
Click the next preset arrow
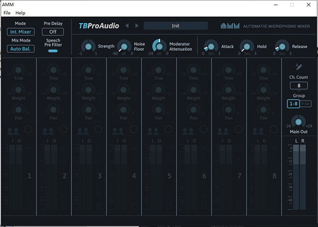pos(137,25)
